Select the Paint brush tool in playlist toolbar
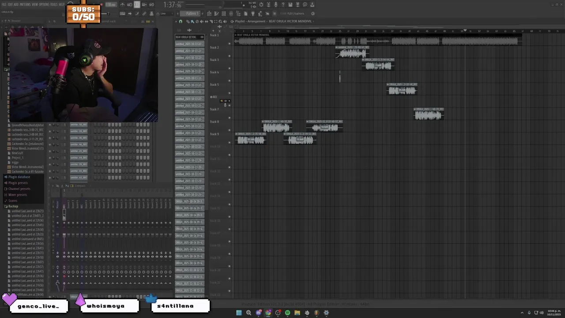The image size is (565, 318). tap(192, 22)
